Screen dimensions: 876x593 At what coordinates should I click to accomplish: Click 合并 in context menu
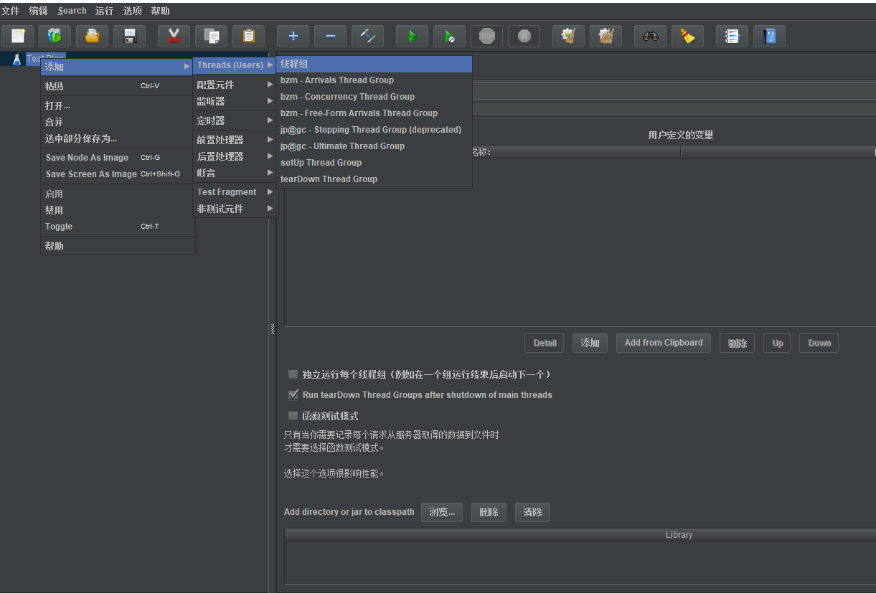coord(118,122)
